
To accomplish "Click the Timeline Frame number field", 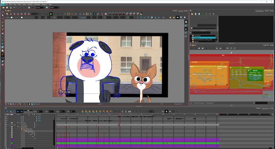I will [x=40, y=111].
